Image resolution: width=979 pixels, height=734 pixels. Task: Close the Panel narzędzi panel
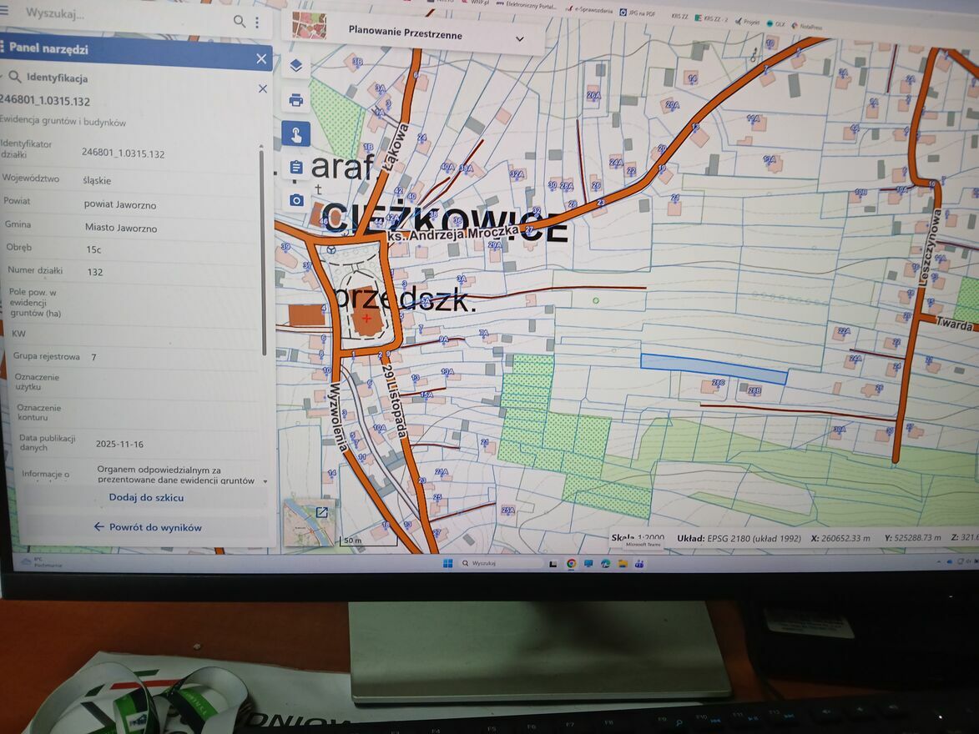pyautogui.click(x=261, y=58)
